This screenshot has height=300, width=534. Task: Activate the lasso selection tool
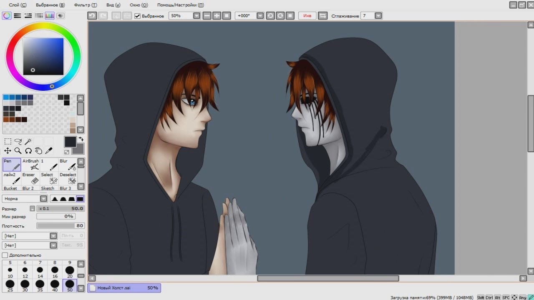click(x=18, y=142)
